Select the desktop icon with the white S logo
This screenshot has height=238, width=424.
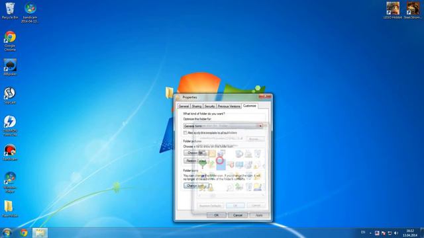[x=10, y=95]
